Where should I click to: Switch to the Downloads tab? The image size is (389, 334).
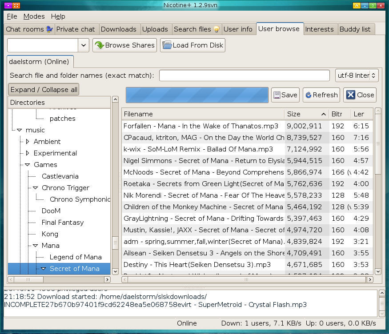click(x=119, y=29)
